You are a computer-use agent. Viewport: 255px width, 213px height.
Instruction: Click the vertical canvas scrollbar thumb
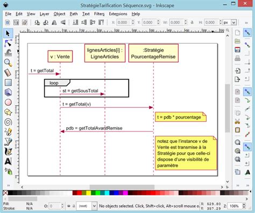click(228, 108)
